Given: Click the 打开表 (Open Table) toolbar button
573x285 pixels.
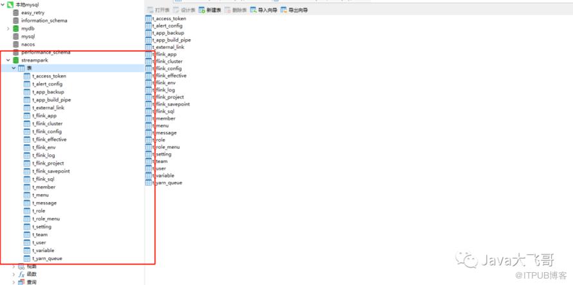Looking at the screenshot, I should pos(158,10).
